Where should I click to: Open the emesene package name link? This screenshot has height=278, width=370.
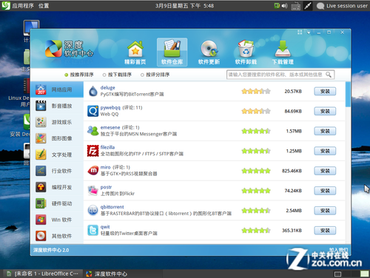pos(110,127)
